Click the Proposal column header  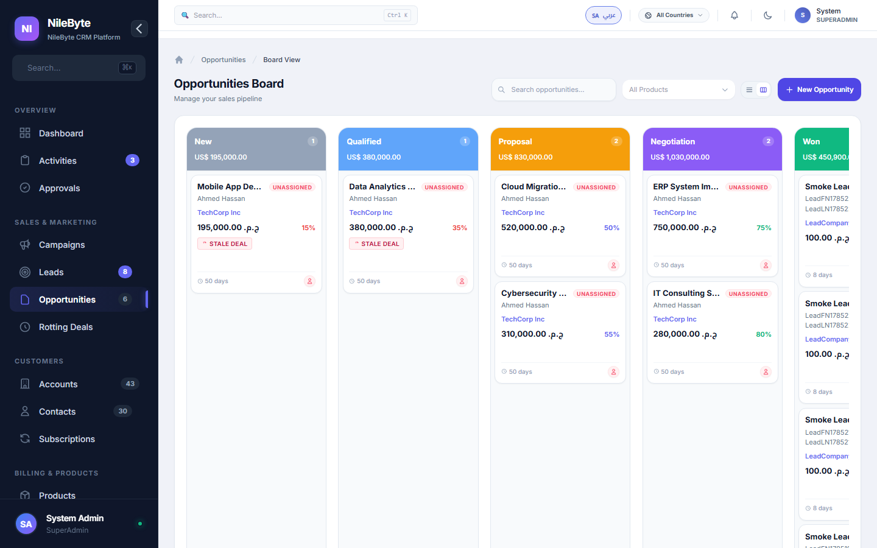point(560,149)
